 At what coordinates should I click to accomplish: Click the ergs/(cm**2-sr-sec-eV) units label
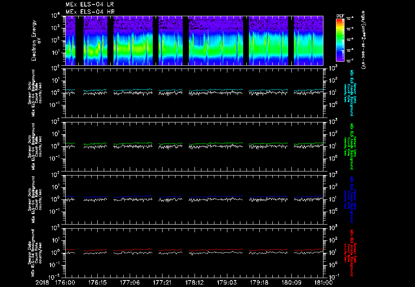tap(363, 41)
